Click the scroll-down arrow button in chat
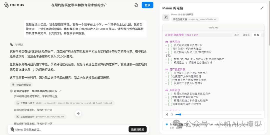 [78, 113]
